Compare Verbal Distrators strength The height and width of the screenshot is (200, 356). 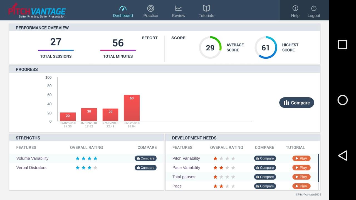146,167
